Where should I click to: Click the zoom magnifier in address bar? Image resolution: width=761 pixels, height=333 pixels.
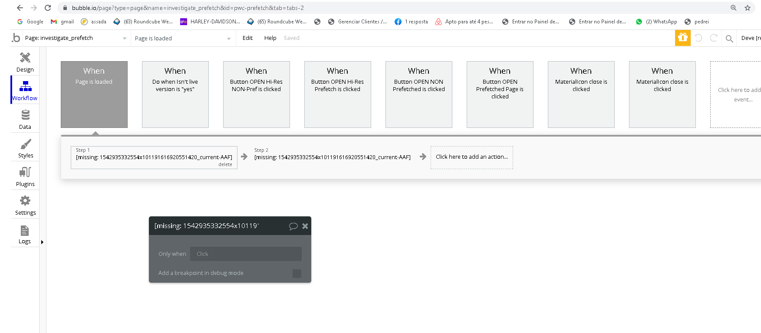point(734,8)
